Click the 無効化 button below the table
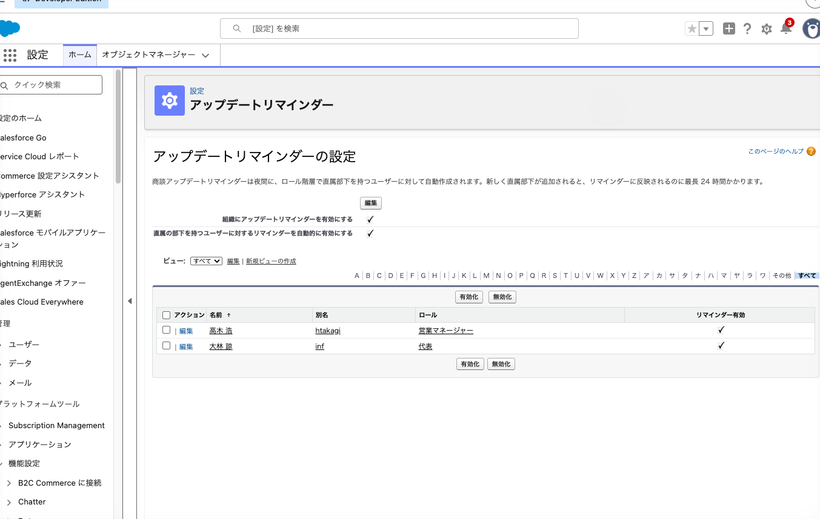The height and width of the screenshot is (519, 820). 501,364
